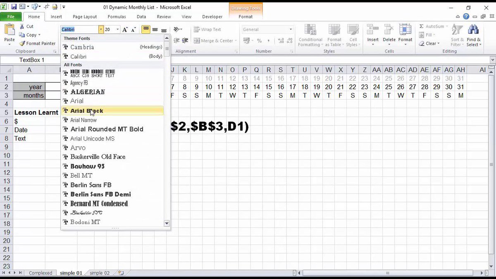Switch to the Complexed sheet tab
Viewport: 496px width, 279px height.
[x=41, y=273]
